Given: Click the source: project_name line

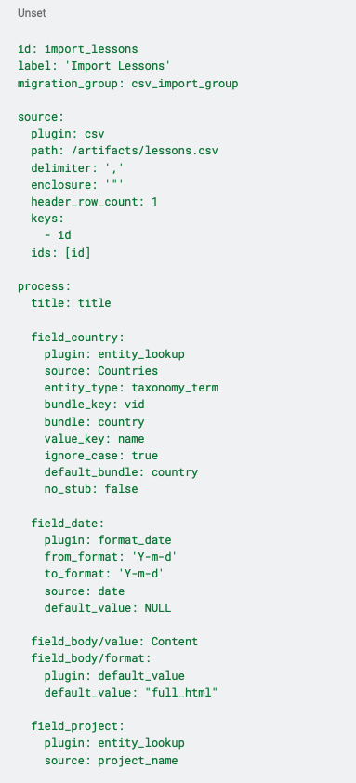Looking at the screenshot, I should (x=111, y=760).
